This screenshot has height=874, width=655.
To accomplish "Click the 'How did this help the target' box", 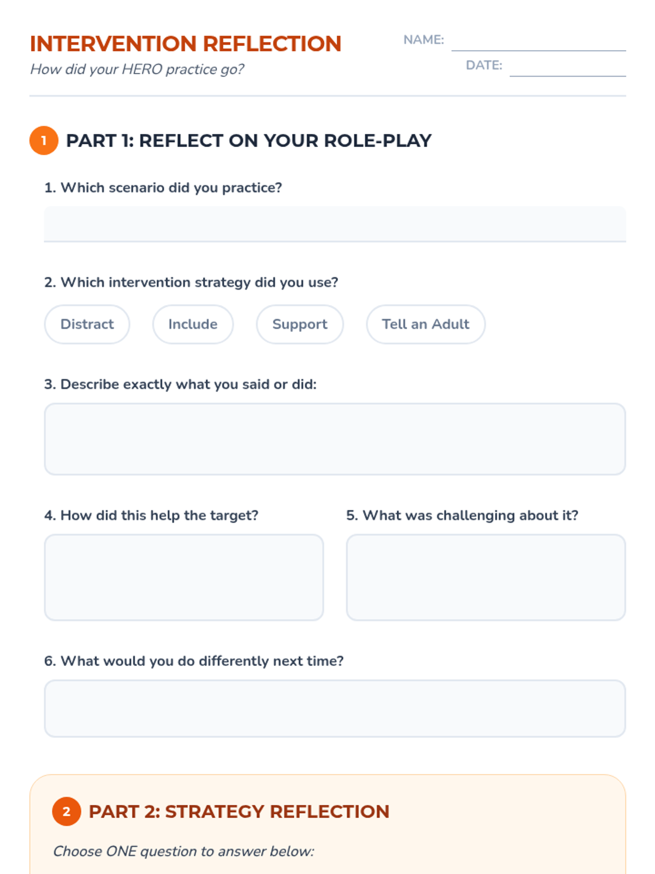I will click(x=184, y=577).
